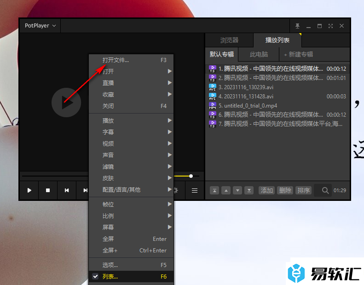Screen dimensions: 364x285
Task: Expand the 直播 submenu
Action: 131,83
